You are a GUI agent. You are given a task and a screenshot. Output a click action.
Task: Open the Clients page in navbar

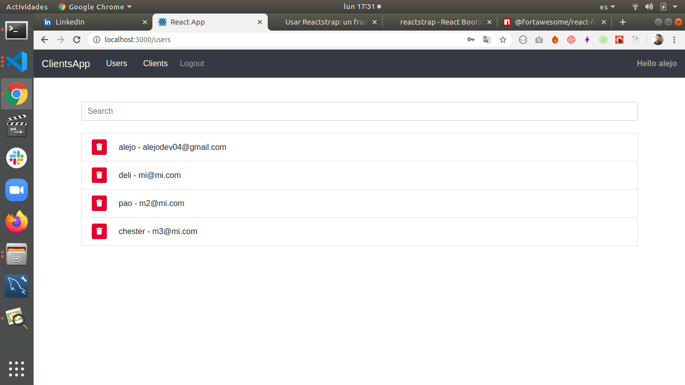155,64
